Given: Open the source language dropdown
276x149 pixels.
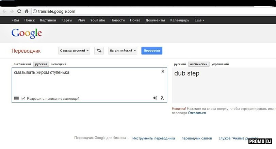Looking at the screenshot, I should 74,51.
